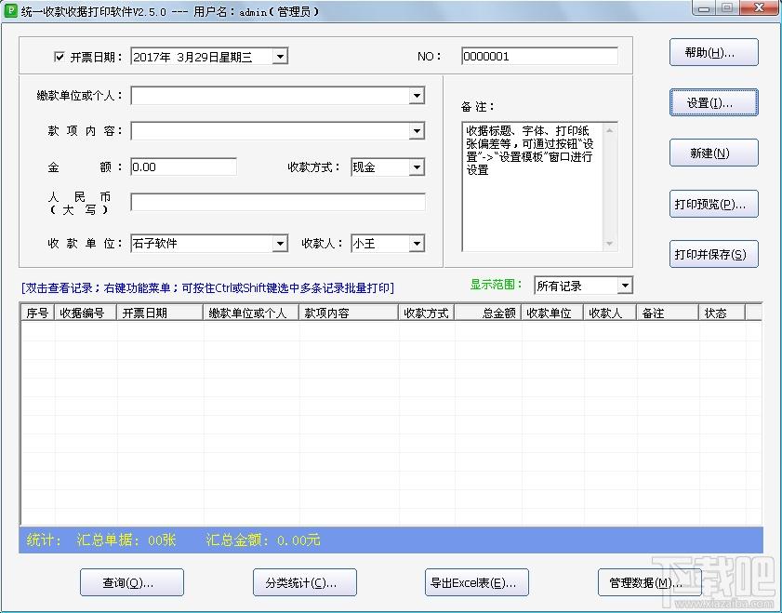Open the 收款方式 dropdown showing 现金
The height and width of the screenshot is (613, 782).
click(x=417, y=167)
